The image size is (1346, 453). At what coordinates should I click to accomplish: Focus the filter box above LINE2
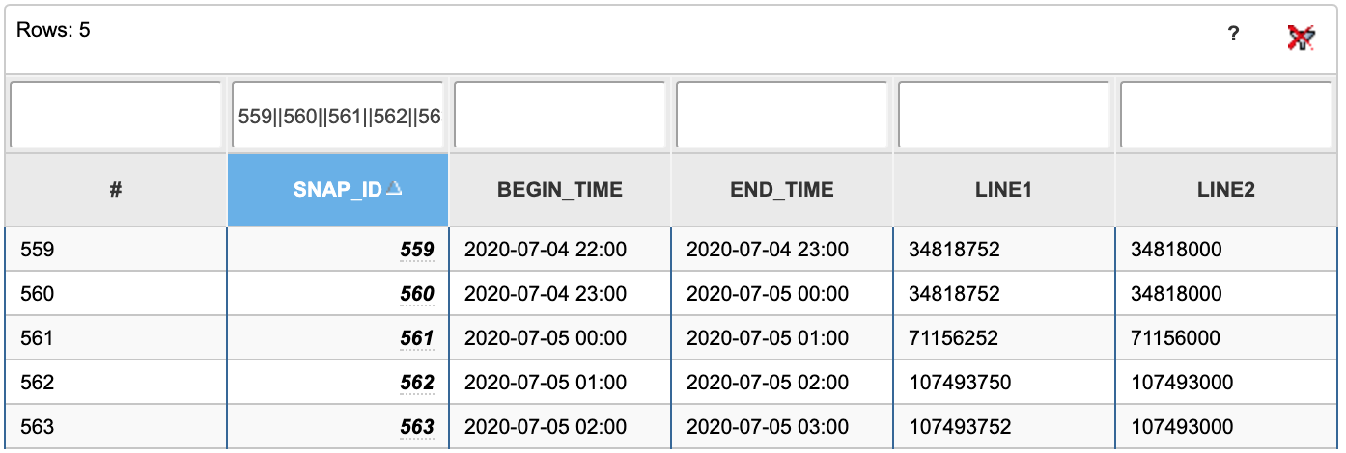pos(1226,116)
